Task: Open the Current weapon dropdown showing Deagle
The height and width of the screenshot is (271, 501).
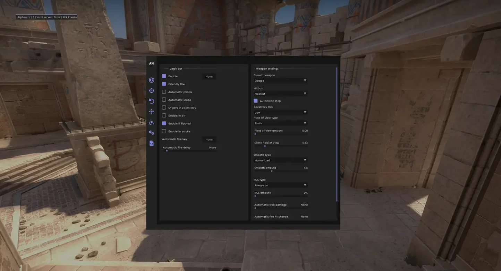Action: click(280, 81)
